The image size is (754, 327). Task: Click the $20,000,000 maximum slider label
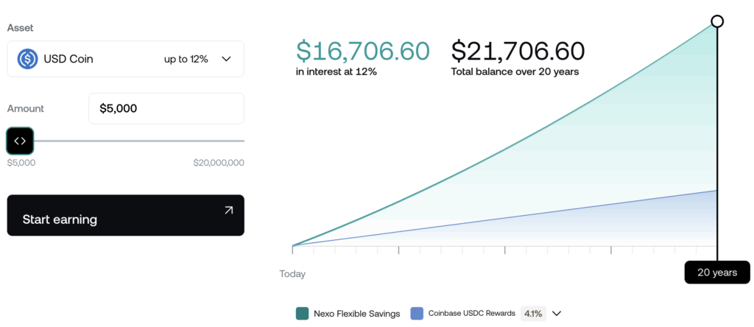[219, 163]
